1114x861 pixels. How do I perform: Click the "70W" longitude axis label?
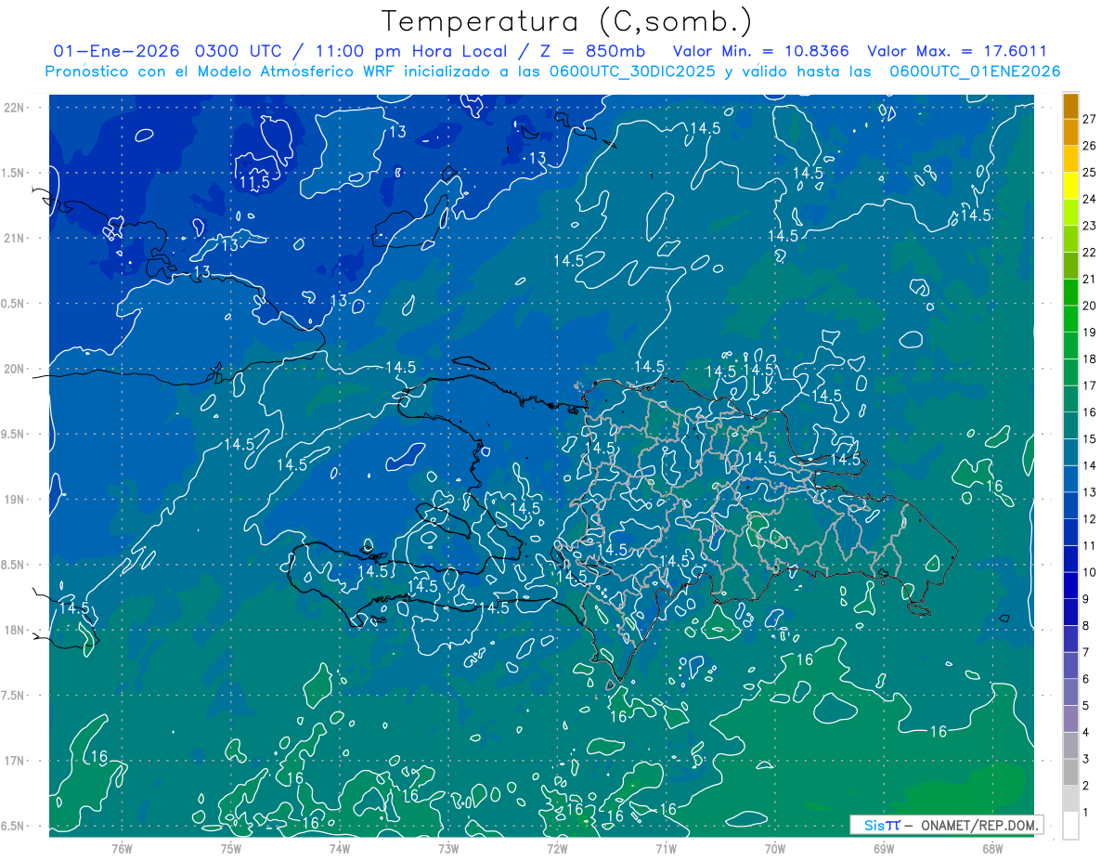click(x=775, y=849)
